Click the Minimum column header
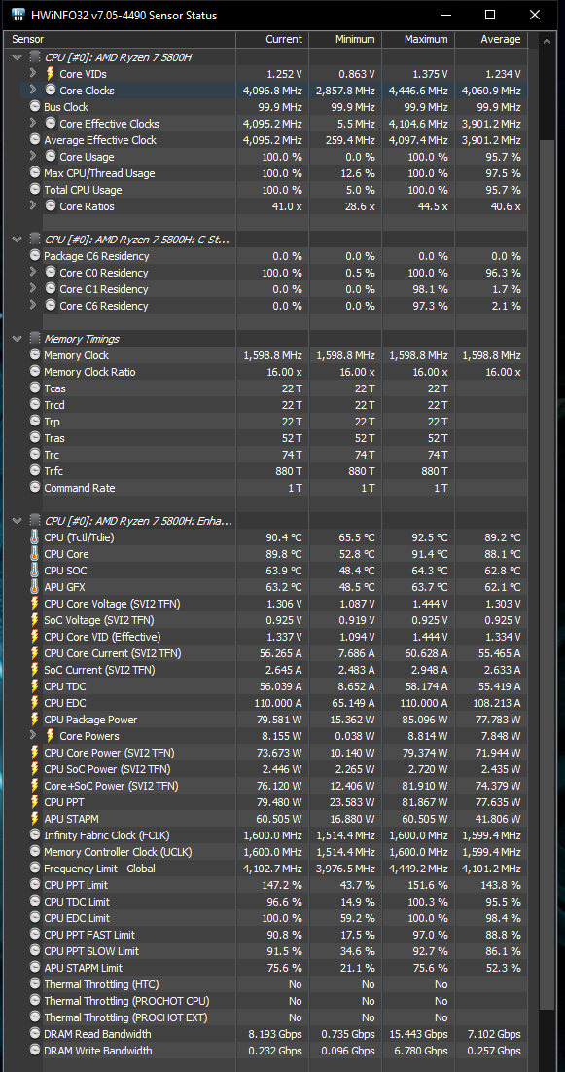Viewport: 565px width, 1072px height. (x=345, y=40)
